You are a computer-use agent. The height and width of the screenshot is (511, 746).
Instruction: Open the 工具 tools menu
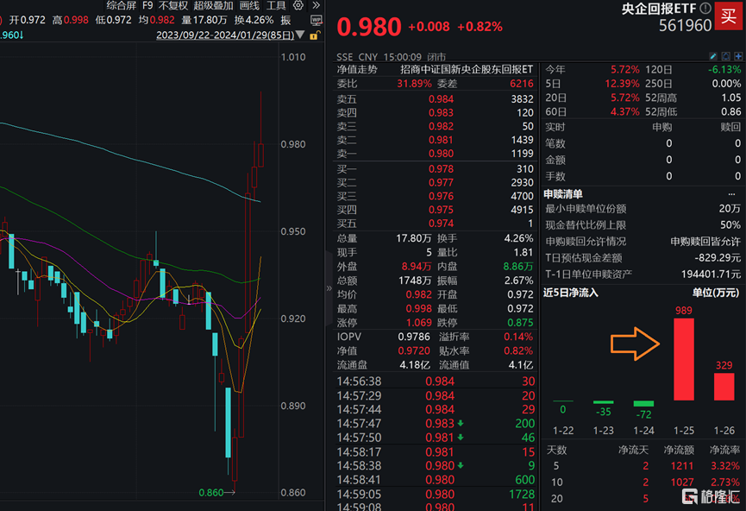point(276,6)
